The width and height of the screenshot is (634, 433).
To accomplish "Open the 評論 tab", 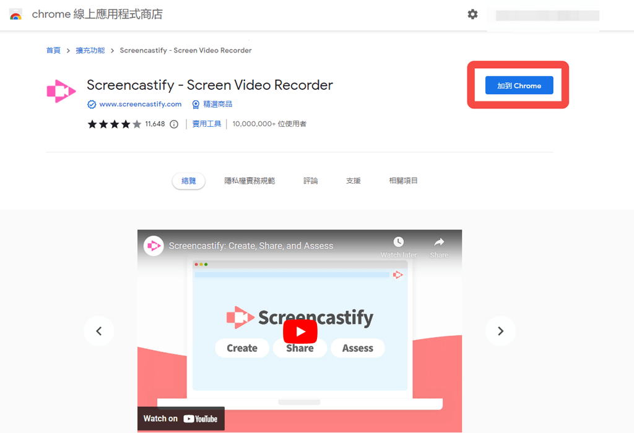I will tap(311, 181).
